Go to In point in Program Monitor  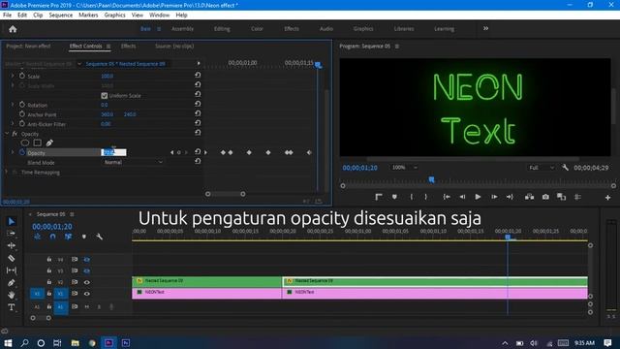pos(447,197)
